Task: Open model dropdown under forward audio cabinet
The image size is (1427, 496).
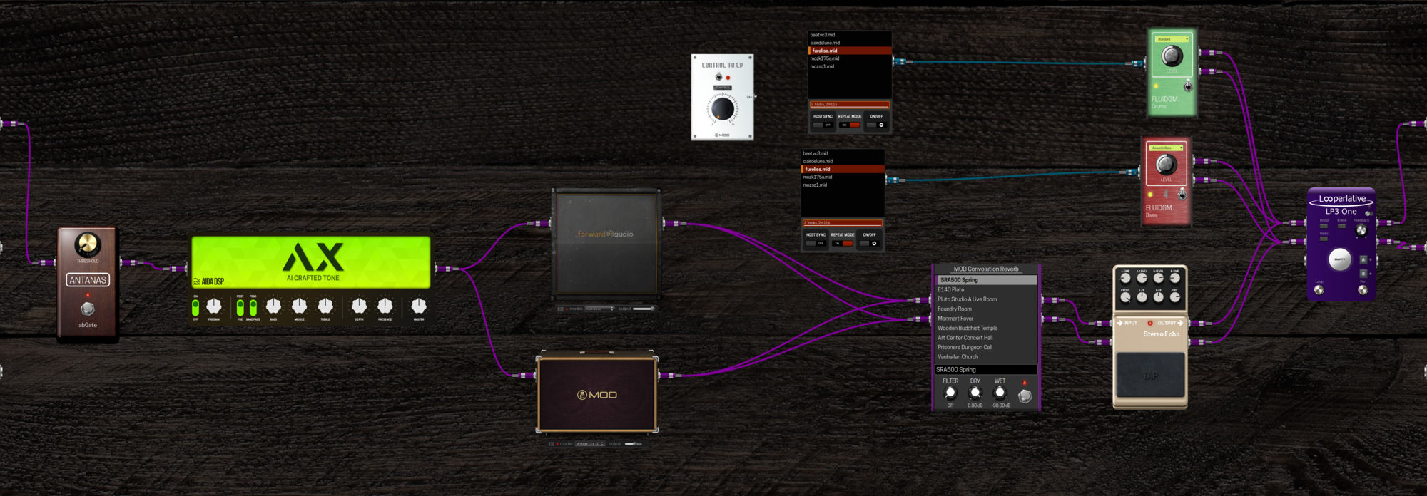Action: click(x=599, y=309)
